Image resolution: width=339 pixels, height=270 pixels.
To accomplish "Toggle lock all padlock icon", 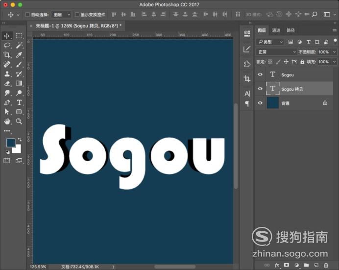I will click(x=302, y=62).
